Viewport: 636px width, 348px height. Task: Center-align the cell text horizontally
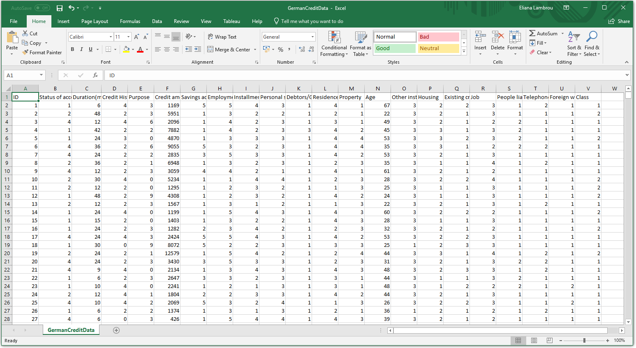[x=167, y=49]
